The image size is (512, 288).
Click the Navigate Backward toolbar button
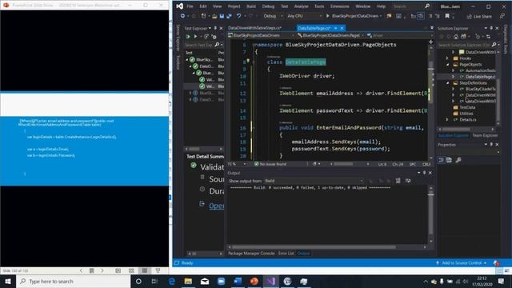pos(182,16)
